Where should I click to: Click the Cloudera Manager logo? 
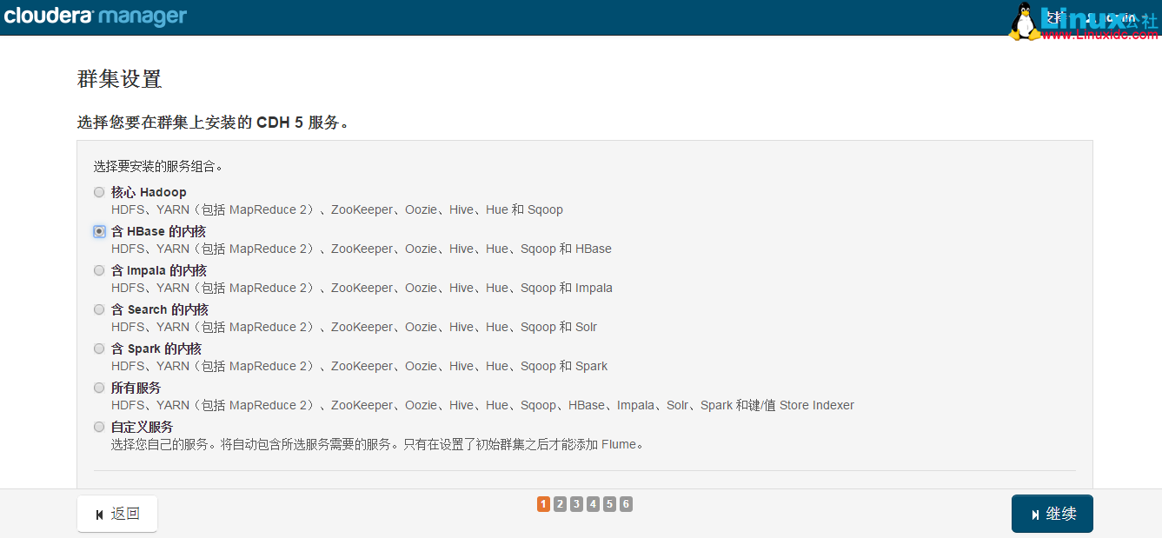(96, 16)
